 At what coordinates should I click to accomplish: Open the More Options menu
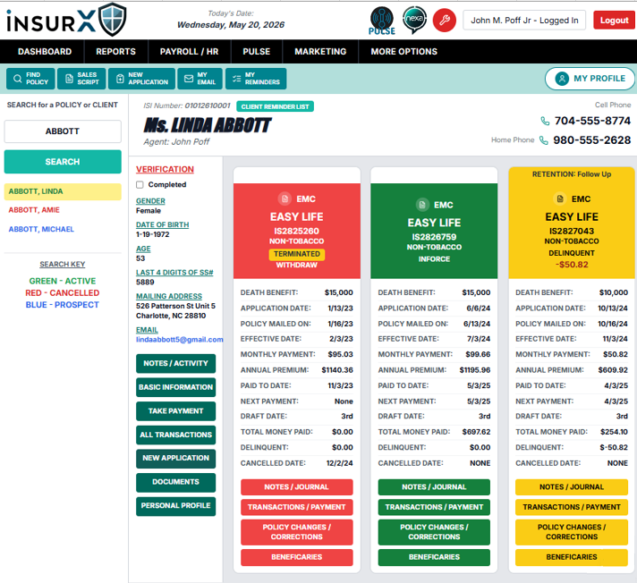point(404,52)
